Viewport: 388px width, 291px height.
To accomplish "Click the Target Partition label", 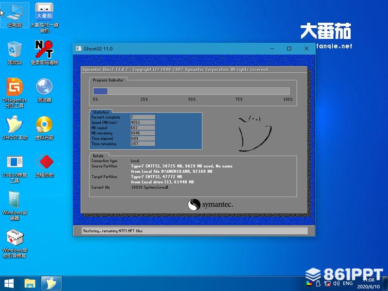I will point(104,177).
